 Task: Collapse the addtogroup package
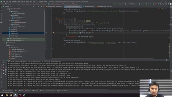pos(10,12)
